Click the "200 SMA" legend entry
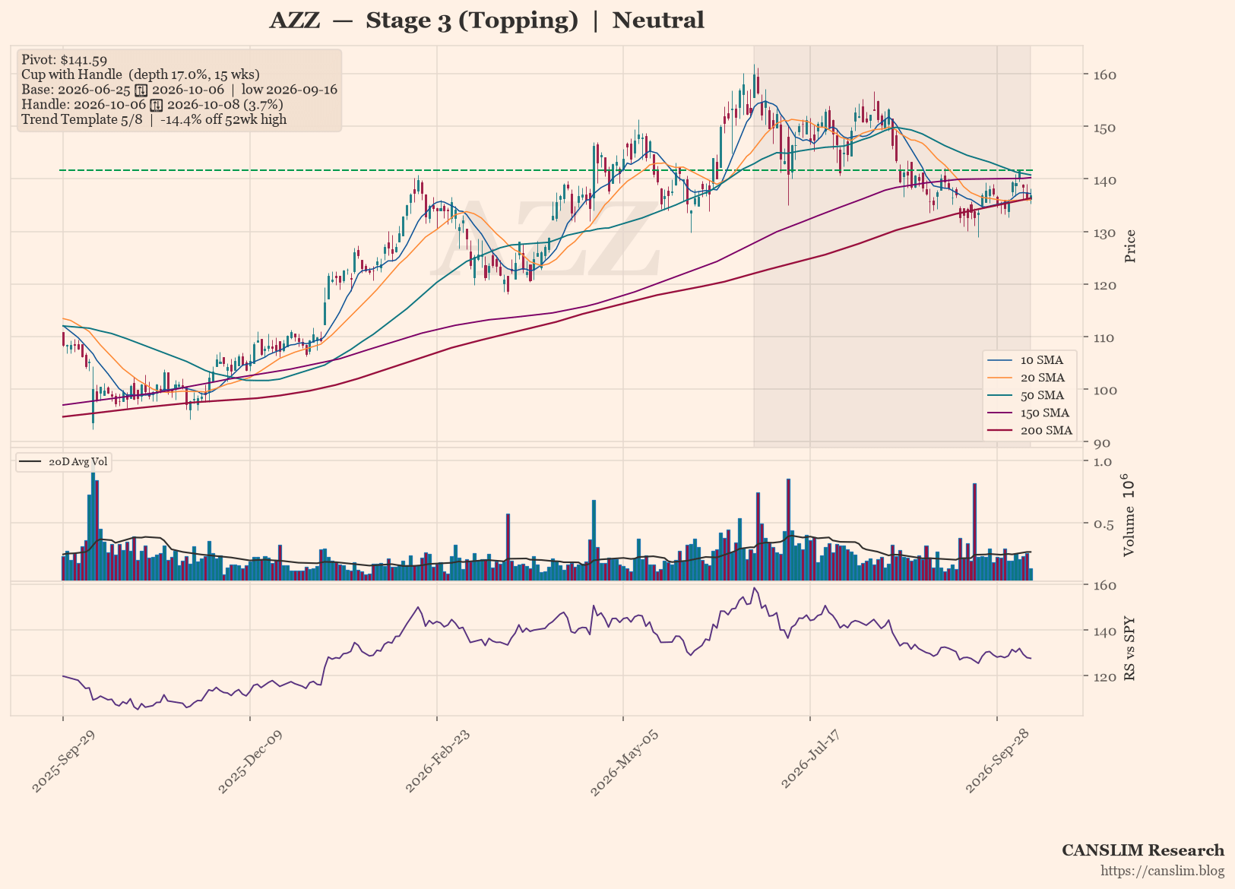This screenshot has height=889, width=1235. coord(1030,430)
